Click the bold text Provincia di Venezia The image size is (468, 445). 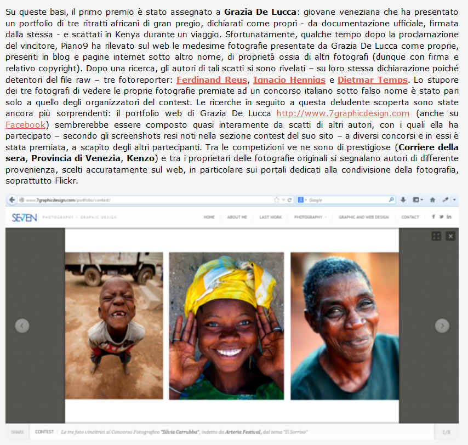[x=76, y=158]
